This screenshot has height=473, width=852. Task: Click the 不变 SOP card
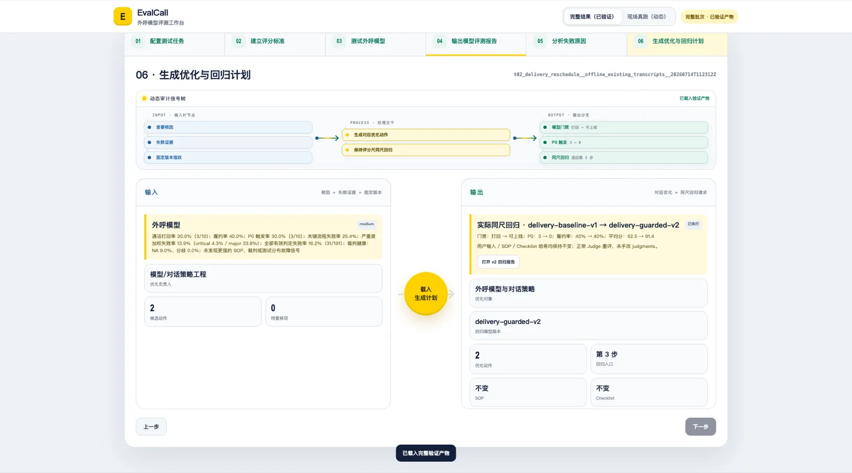pos(528,393)
